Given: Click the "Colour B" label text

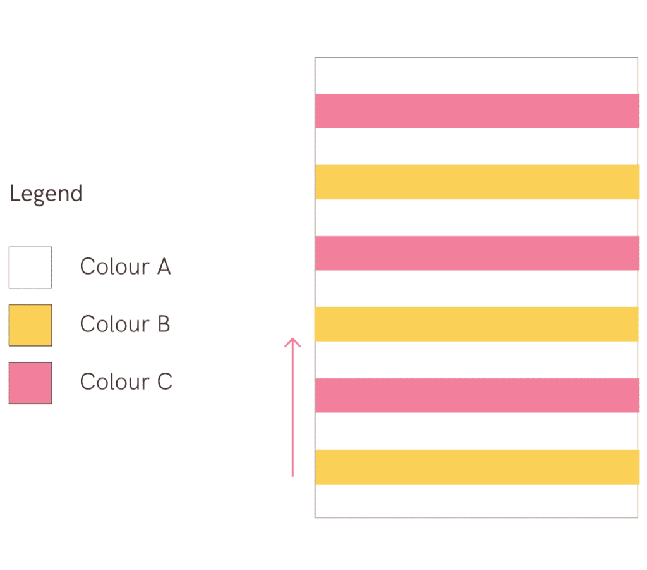Looking at the screenshot, I should tap(125, 325).
